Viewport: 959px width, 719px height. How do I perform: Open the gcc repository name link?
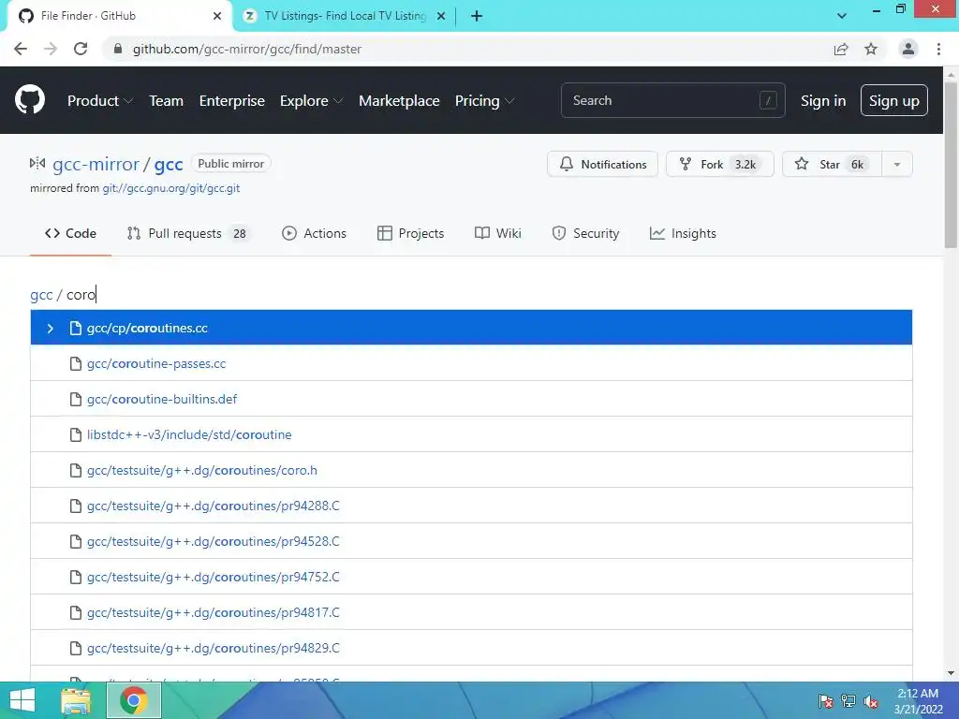169,164
